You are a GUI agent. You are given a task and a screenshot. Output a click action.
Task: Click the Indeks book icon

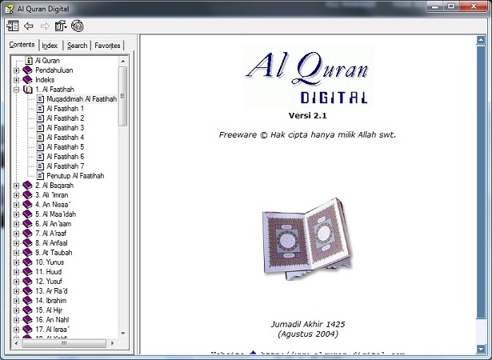point(28,80)
